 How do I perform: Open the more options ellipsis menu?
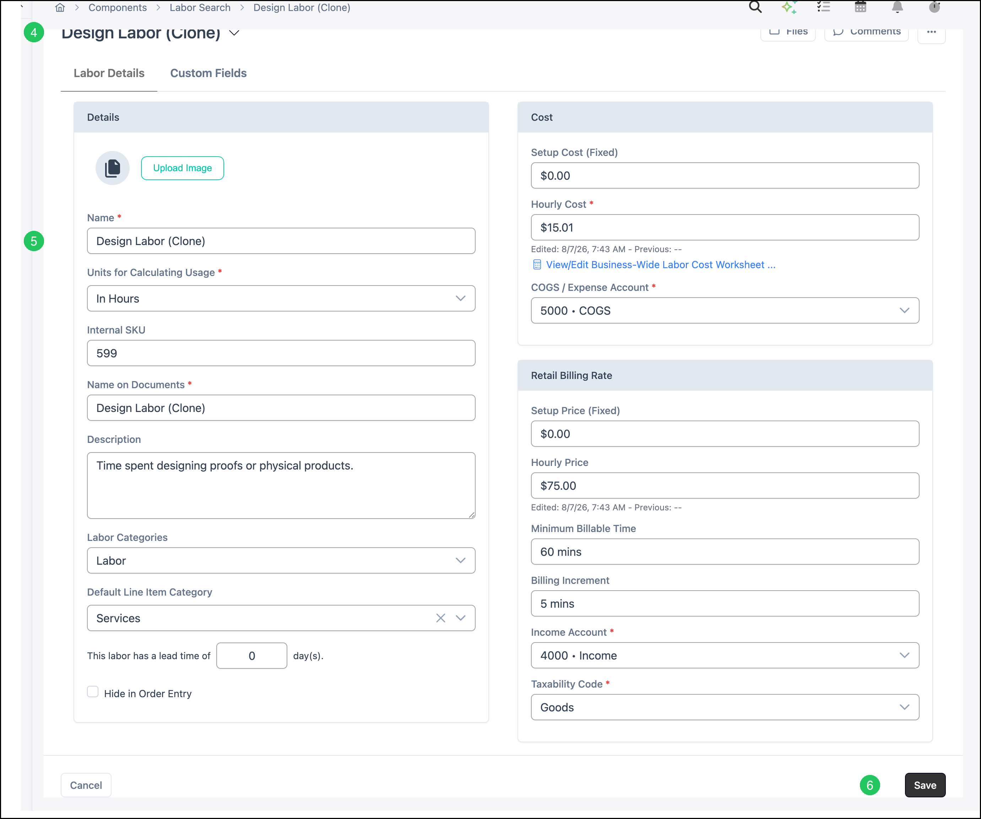931,32
